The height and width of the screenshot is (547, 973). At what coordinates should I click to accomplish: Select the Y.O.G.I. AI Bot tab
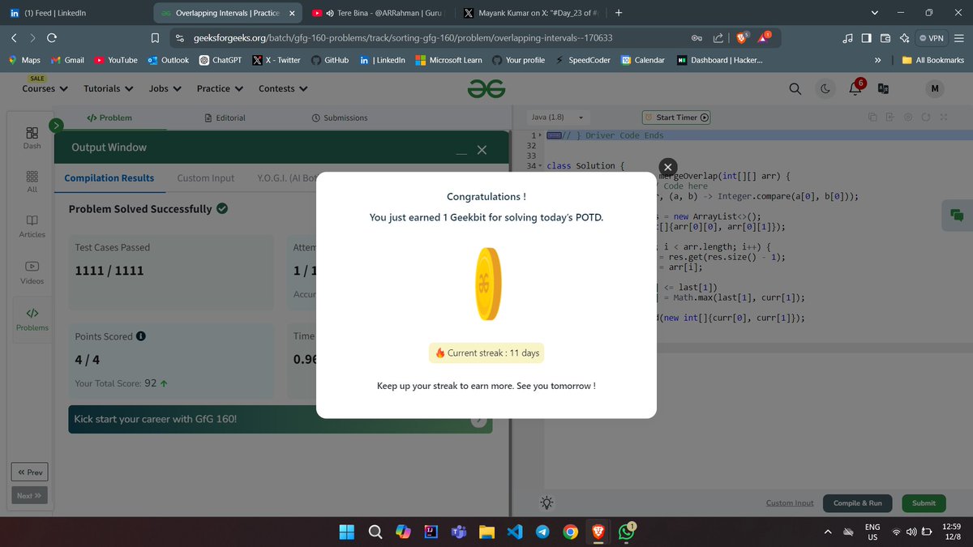[286, 177]
